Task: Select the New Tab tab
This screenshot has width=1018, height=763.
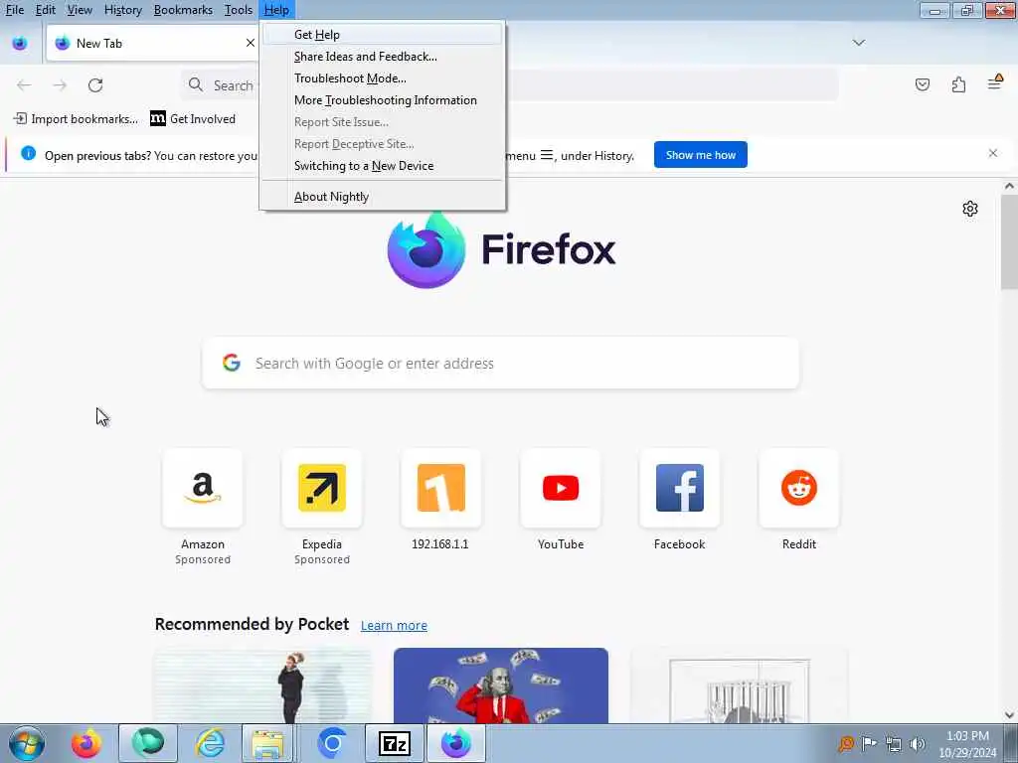Action: (x=153, y=44)
